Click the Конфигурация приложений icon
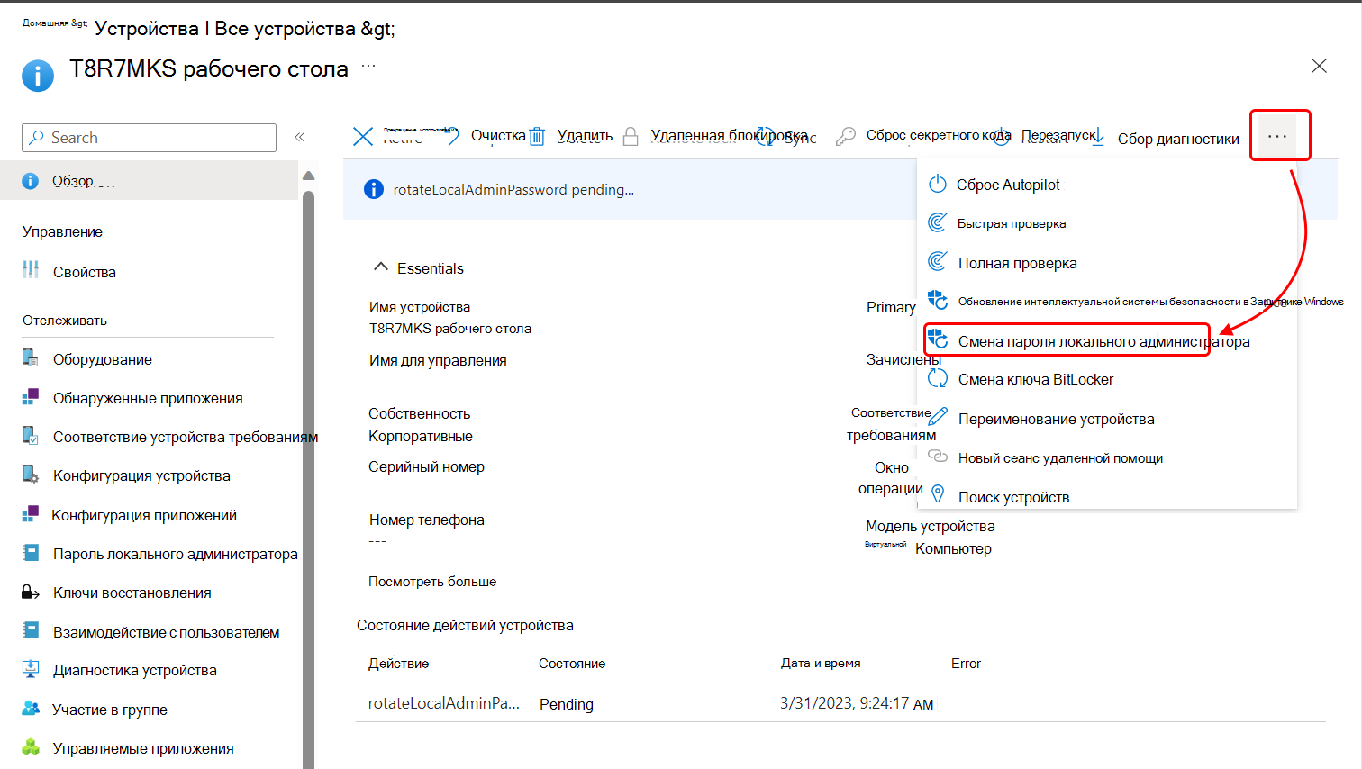Image resolution: width=1362 pixels, height=769 pixels. [x=31, y=514]
